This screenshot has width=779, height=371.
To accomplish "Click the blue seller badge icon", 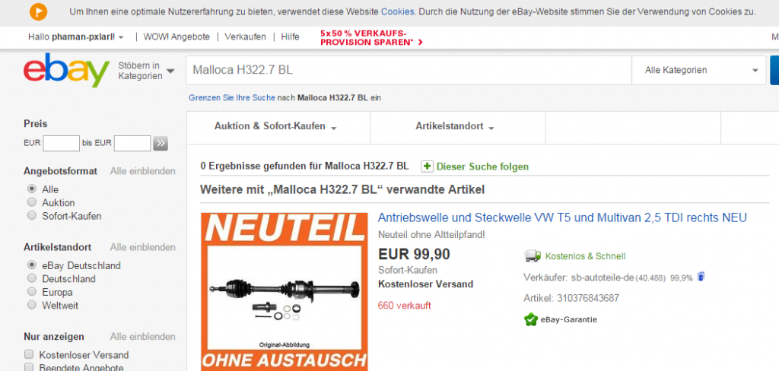I will tap(701, 277).
